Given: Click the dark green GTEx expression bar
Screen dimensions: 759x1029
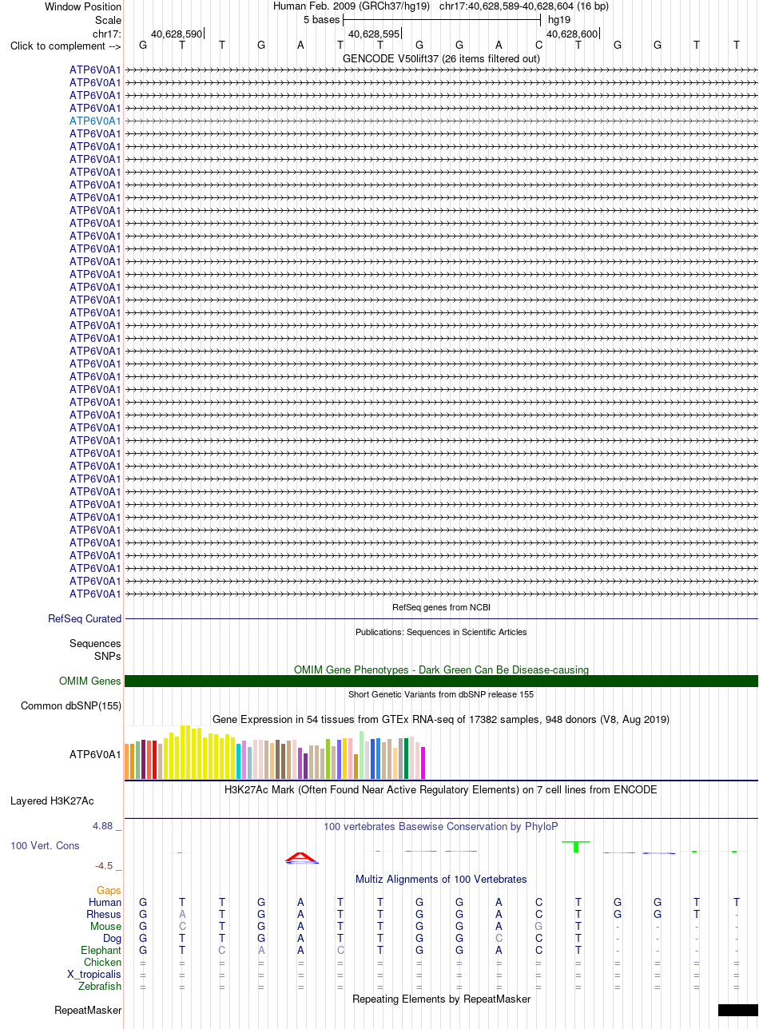Looking at the screenshot, I should pyautogui.click(x=407, y=759).
